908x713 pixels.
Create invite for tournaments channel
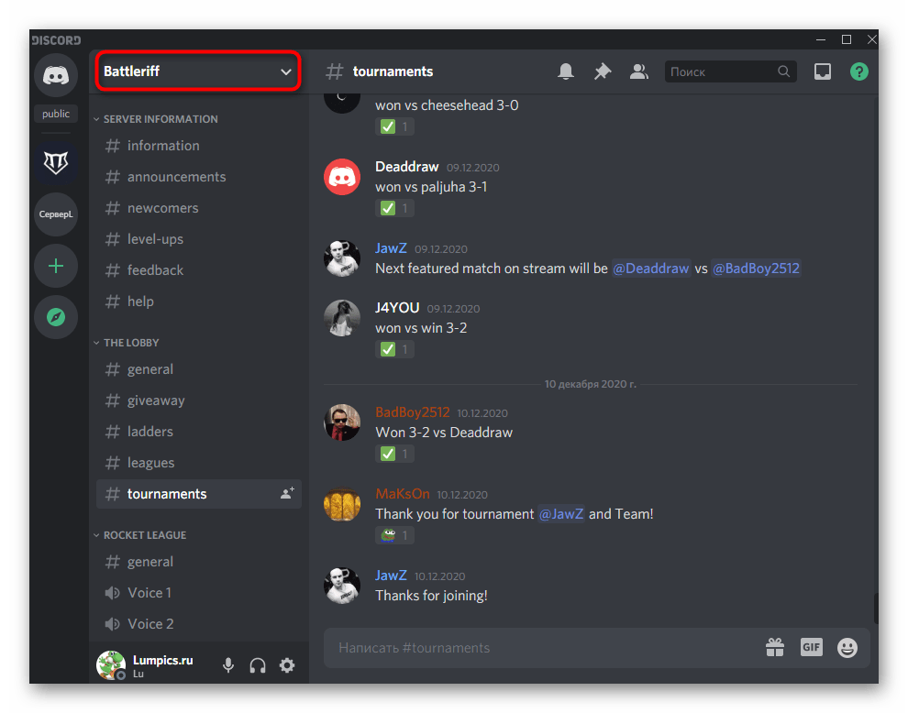click(287, 493)
